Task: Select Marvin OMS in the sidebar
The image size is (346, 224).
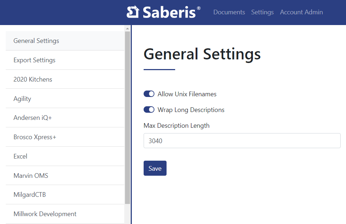Action: tap(31, 175)
